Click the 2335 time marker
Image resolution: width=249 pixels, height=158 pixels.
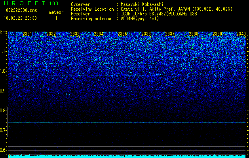click(122, 34)
